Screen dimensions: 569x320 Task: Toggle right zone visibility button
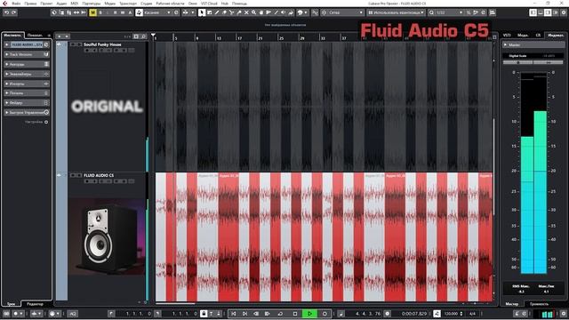click(x=548, y=12)
